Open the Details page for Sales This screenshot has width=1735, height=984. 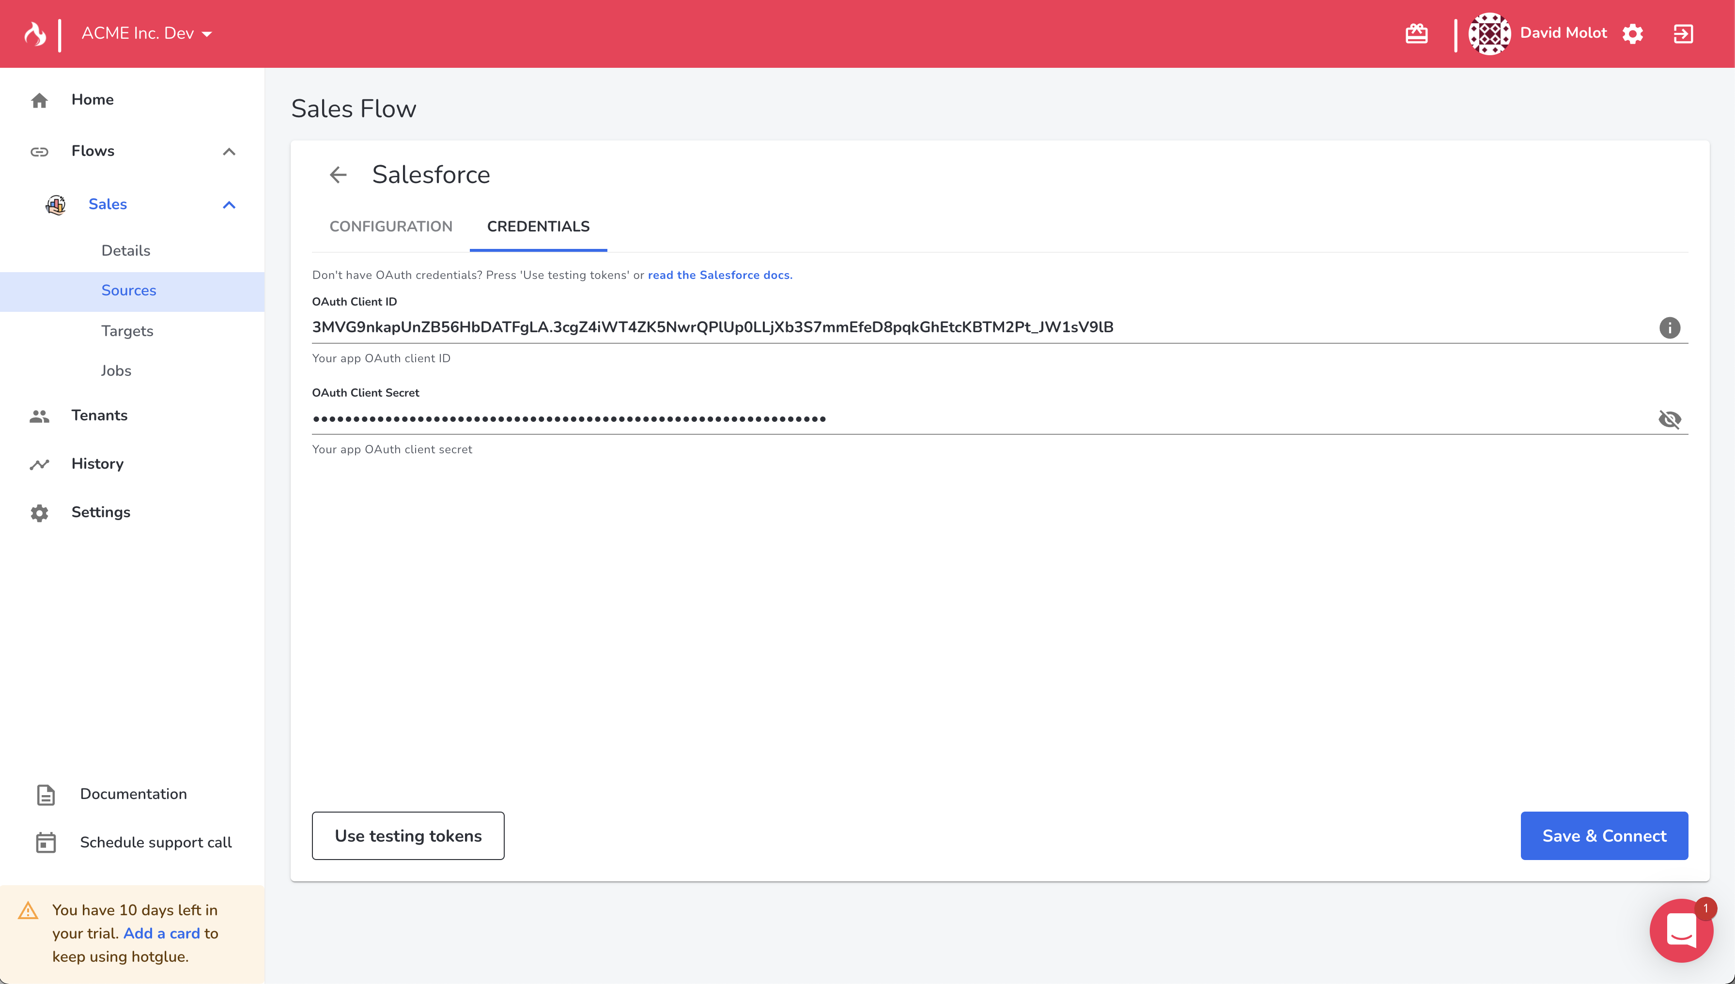point(126,251)
